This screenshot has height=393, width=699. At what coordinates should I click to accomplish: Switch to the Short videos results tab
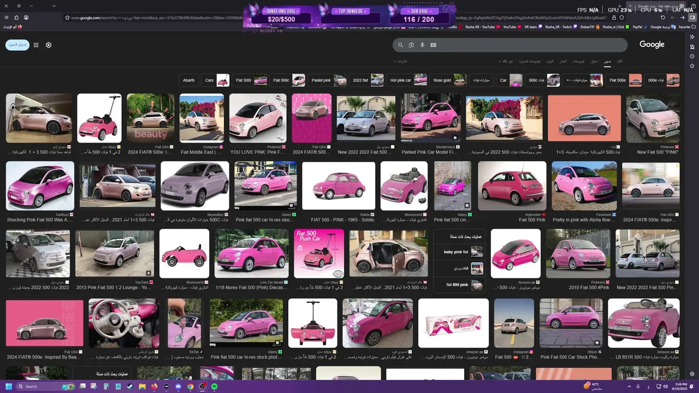point(529,61)
